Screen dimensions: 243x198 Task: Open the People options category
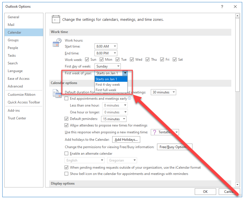[x=24, y=48]
